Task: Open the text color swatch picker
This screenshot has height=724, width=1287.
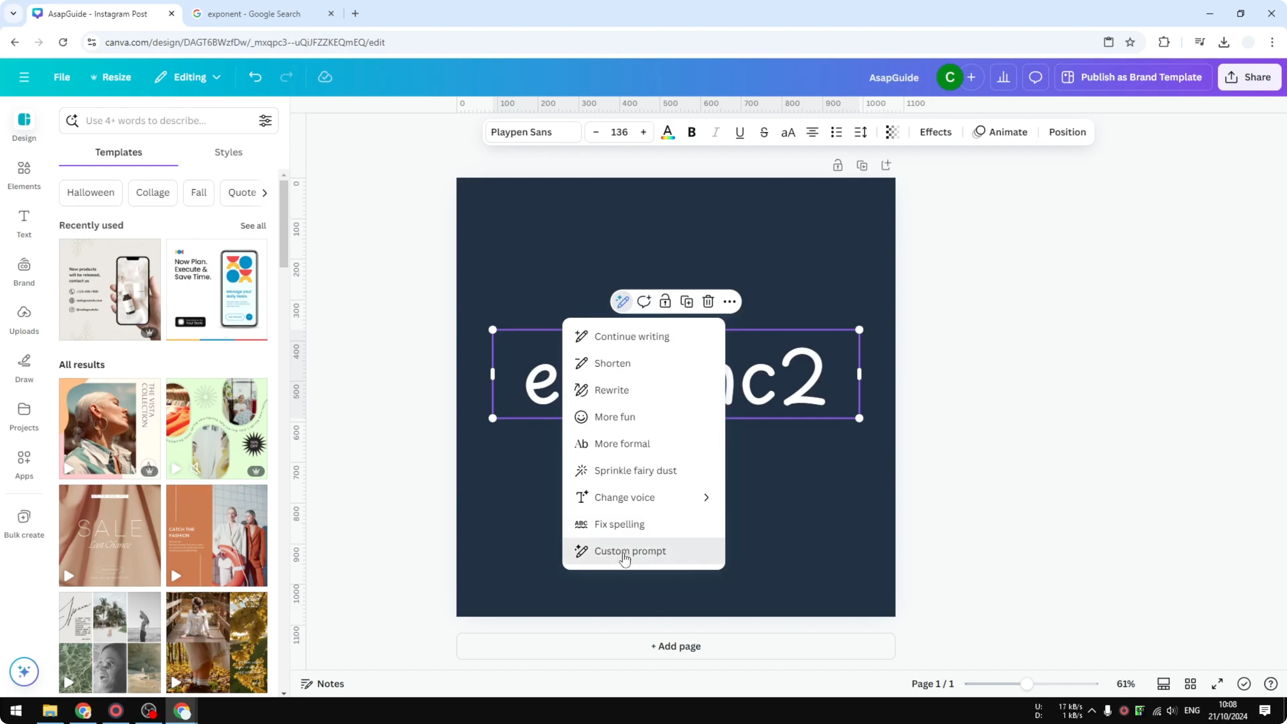Action: click(x=668, y=132)
